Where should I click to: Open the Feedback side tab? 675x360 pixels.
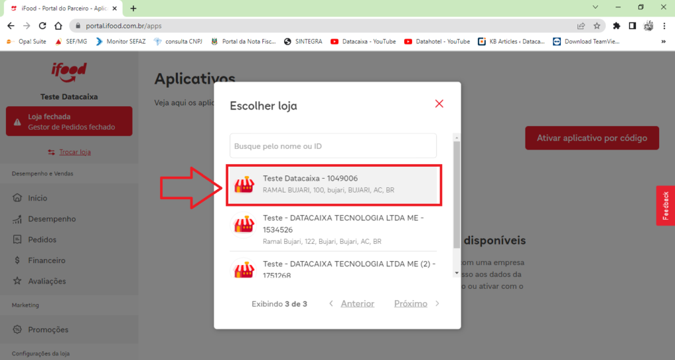[665, 206]
